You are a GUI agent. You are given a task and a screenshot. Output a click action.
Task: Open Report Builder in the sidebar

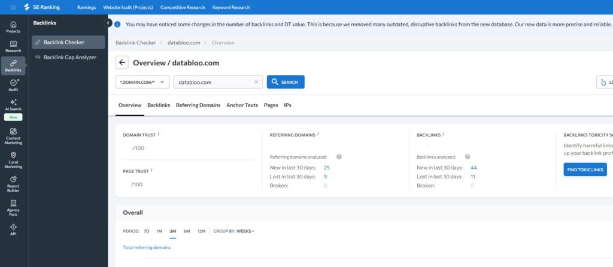pyautogui.click(x=13, y=184)
